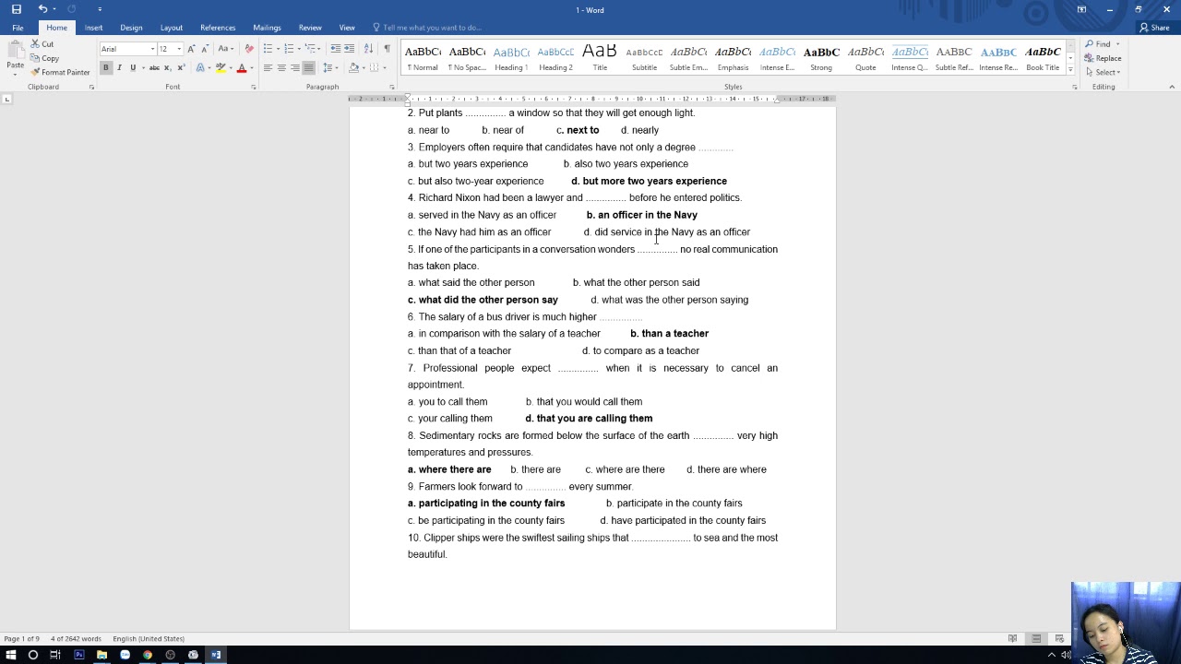The width and height of the screenshot is (1181, 664).
Task: Align text to the right
Action: (x=295, y=68)
